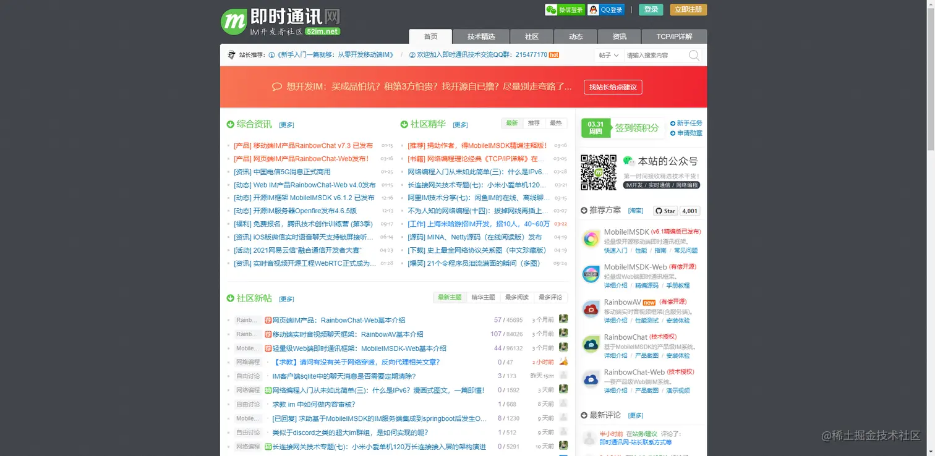Viewport: 935px width, 456px height.
Task: Select the 最新 tab in 社区精华
Action: (x=512, y=124)
